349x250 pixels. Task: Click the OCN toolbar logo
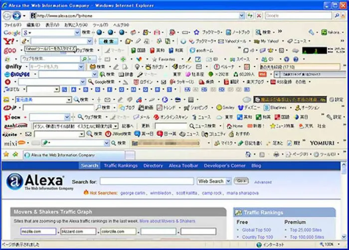[12, 117]
